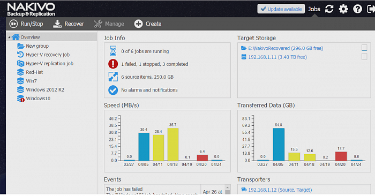
Task: Select the Jobs tab in header
Action: pos(314,9)
